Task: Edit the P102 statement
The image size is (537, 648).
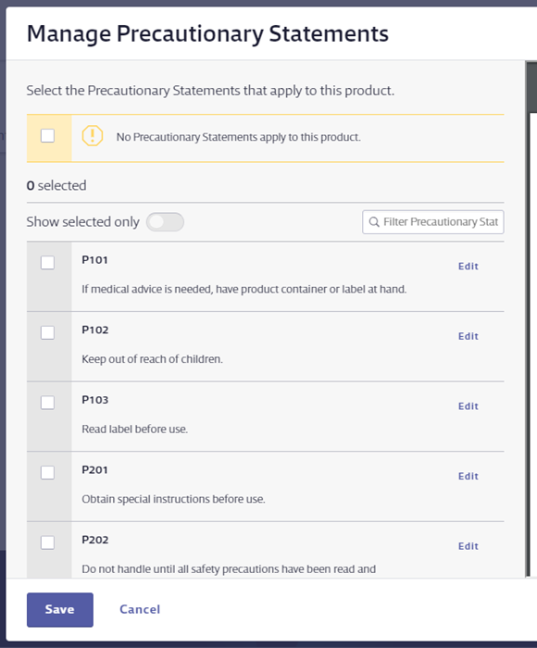Action: 468,336
